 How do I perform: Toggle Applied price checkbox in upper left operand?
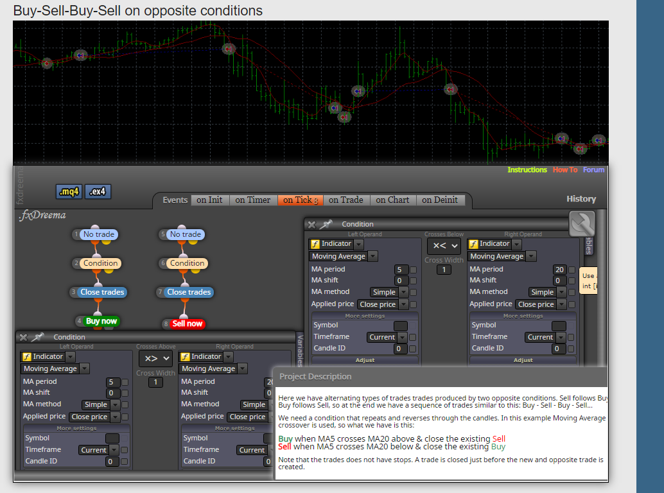coord(414,304)
